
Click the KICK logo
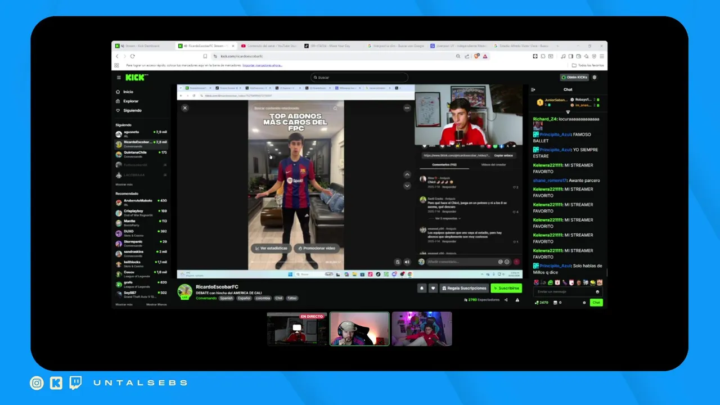tap(136, 78)
